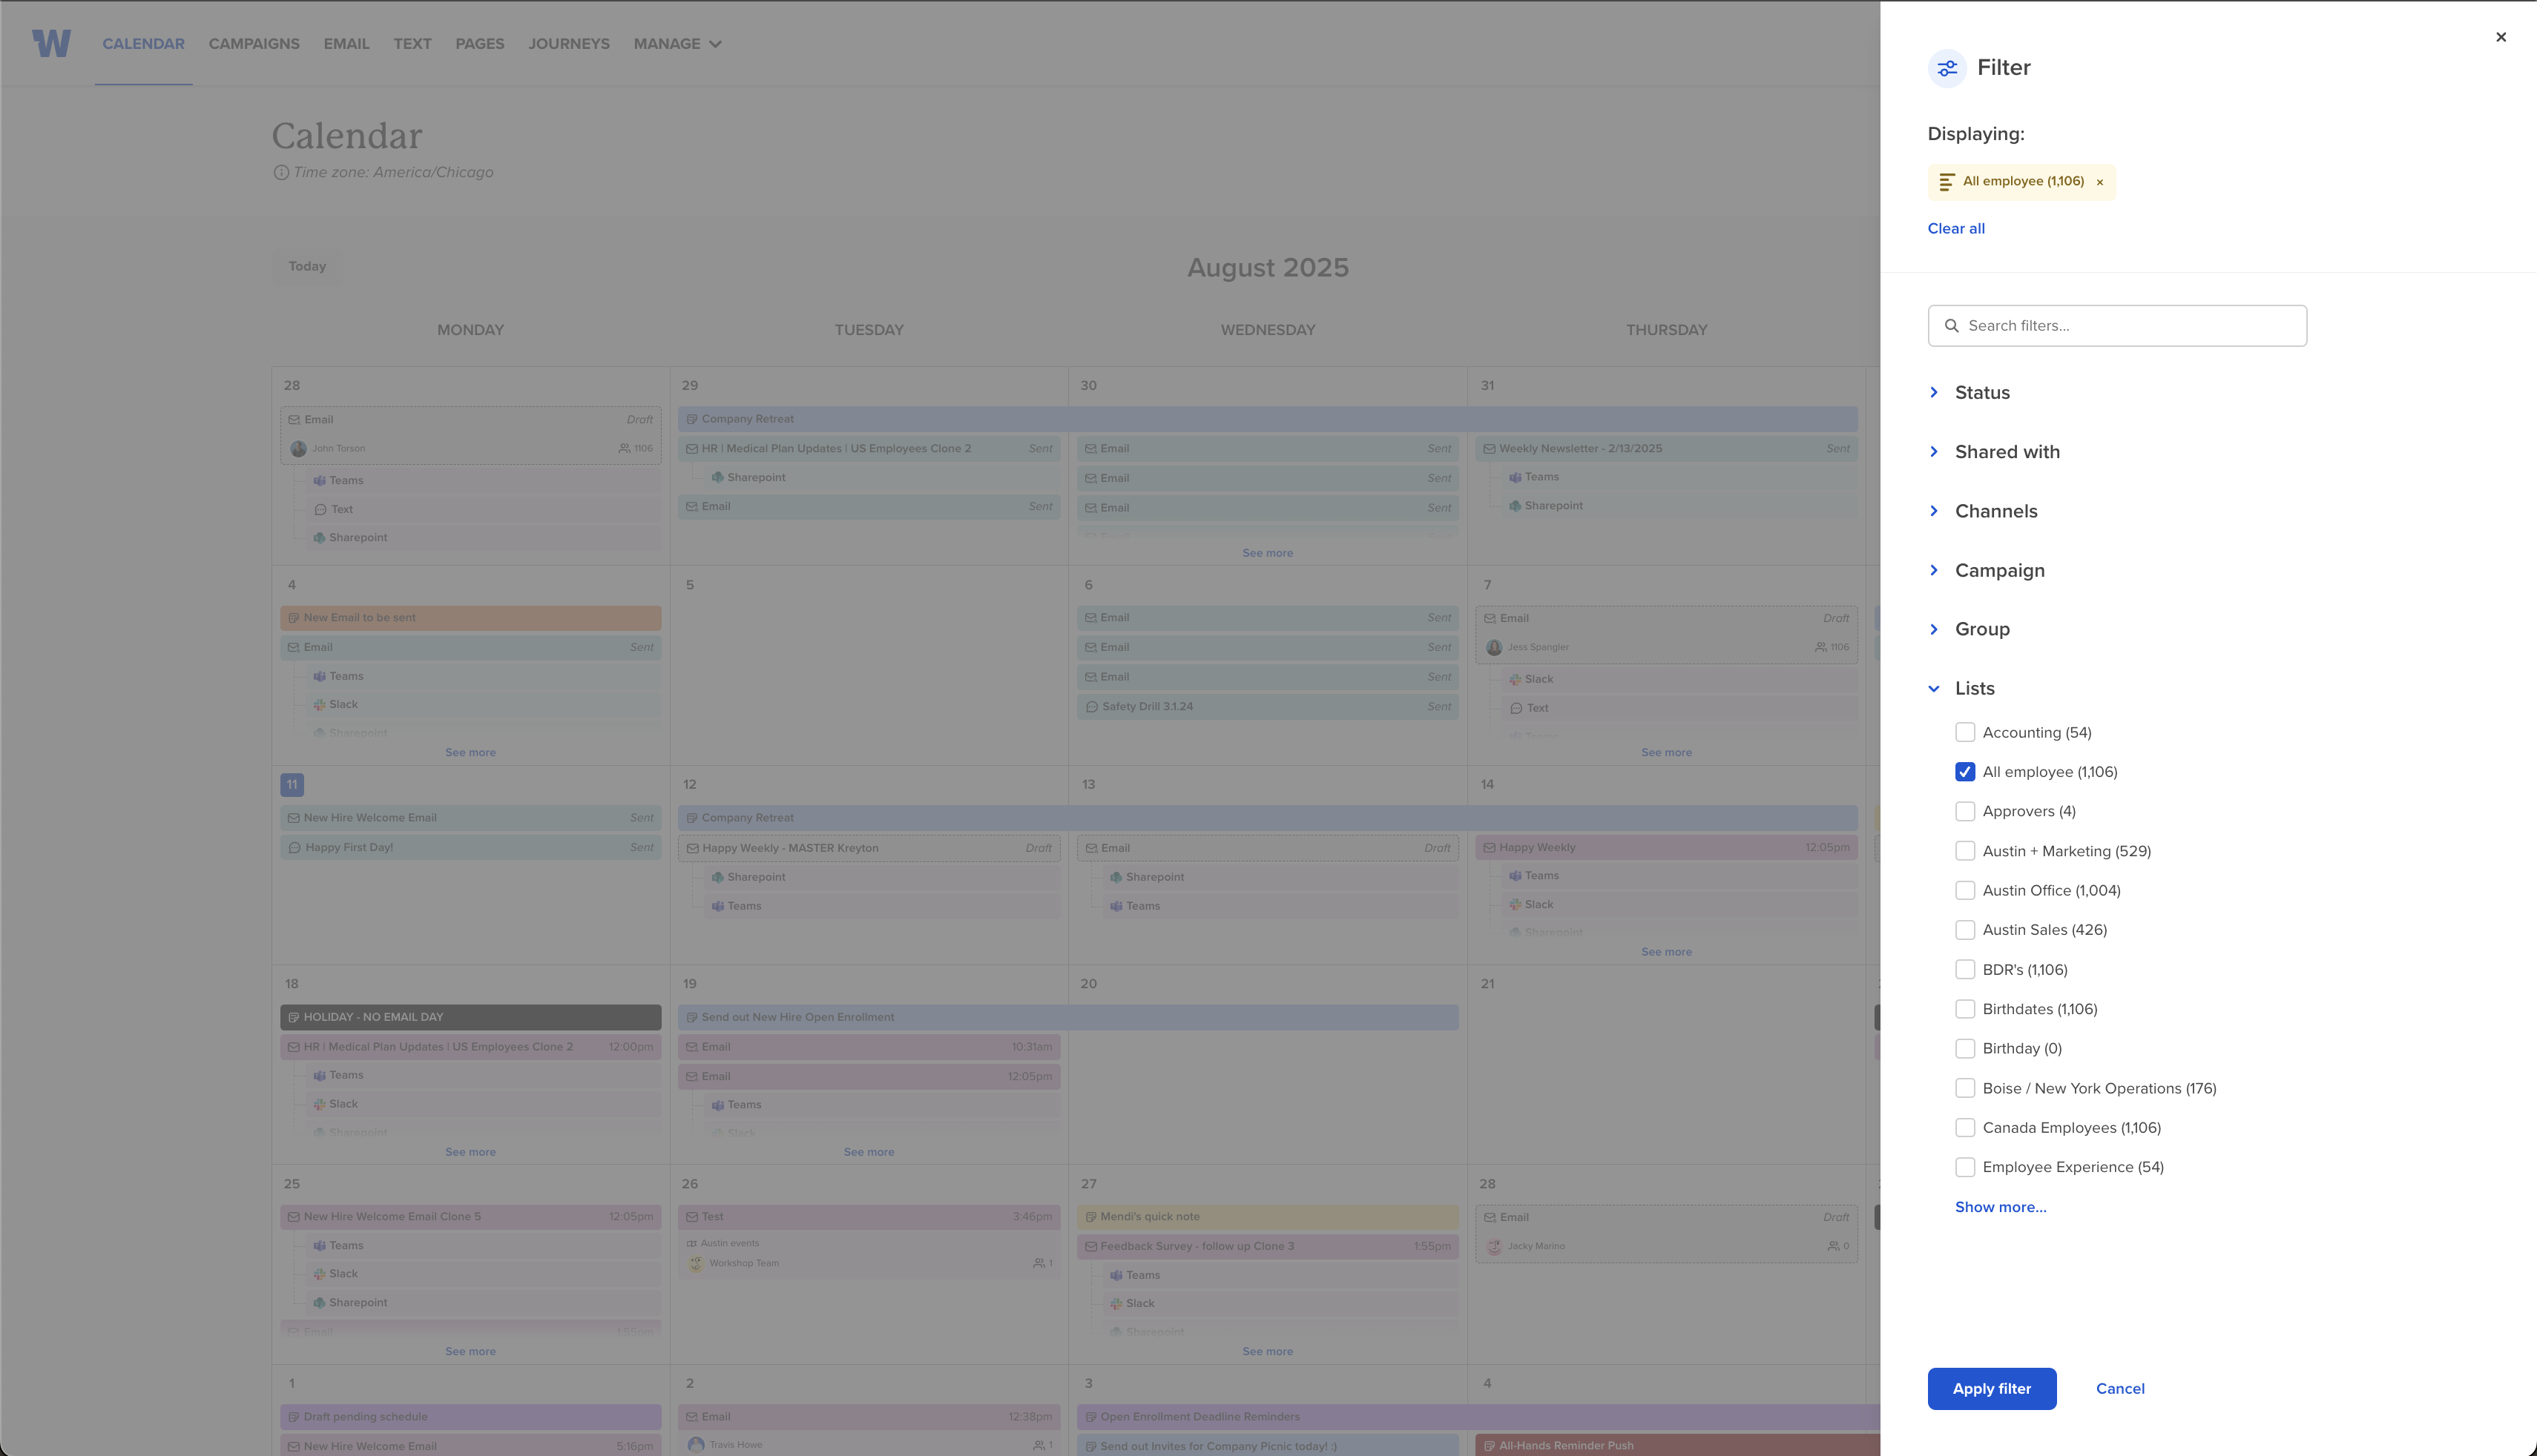The image size is (2537, 1456).
Task: Open the Calendar tab
Action: 143,44
